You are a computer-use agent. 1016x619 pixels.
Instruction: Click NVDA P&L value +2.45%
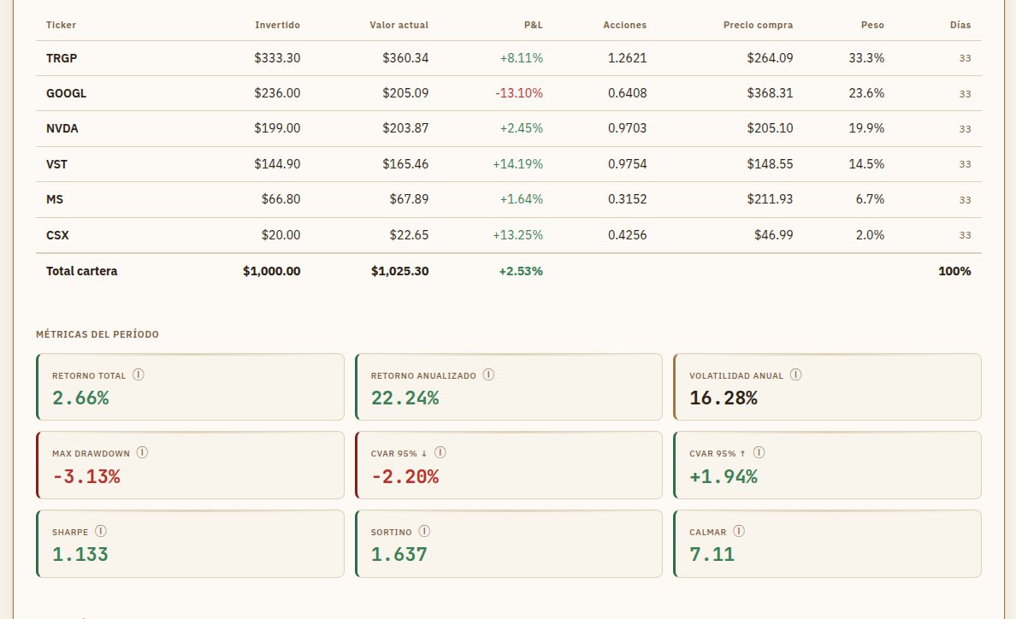point(521,128)
